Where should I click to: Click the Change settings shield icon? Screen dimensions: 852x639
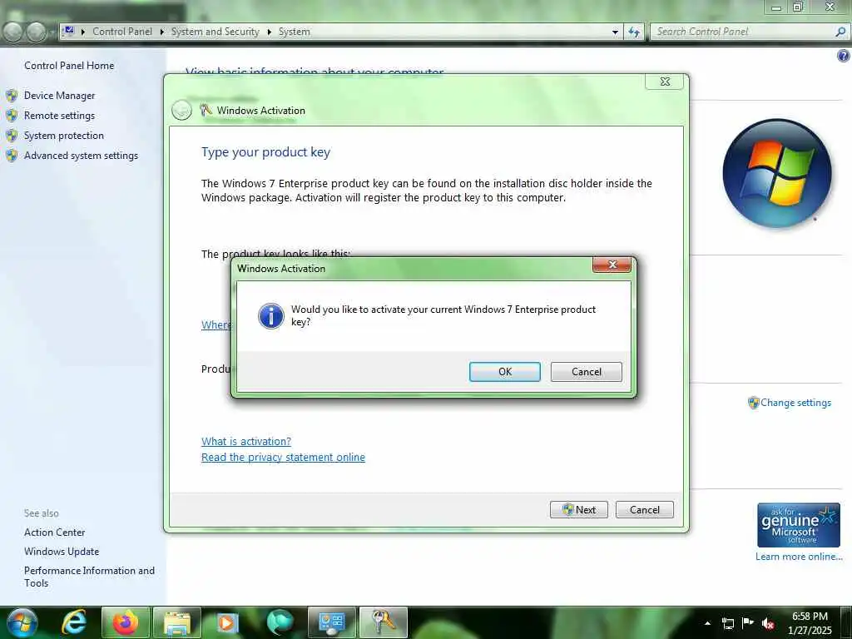753,403
